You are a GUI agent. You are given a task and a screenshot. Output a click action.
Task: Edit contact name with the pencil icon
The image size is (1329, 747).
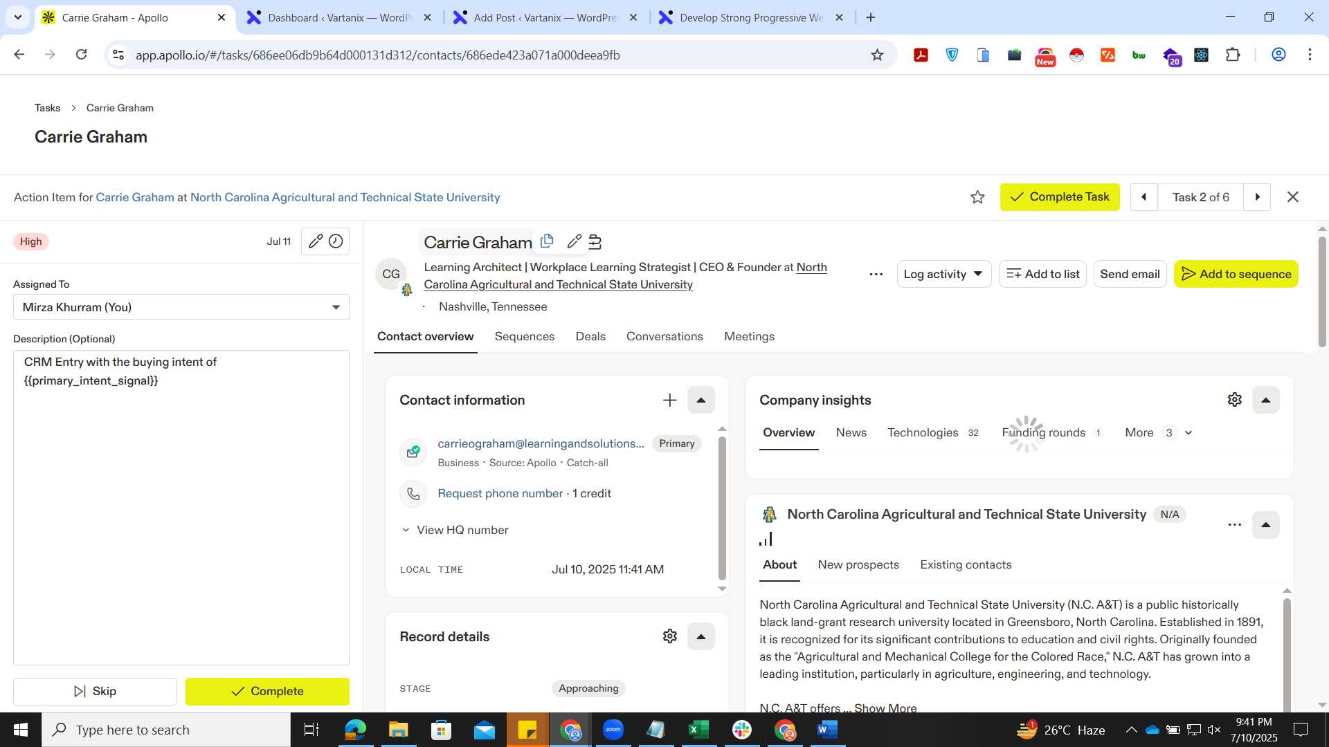(x=574, y=241)
